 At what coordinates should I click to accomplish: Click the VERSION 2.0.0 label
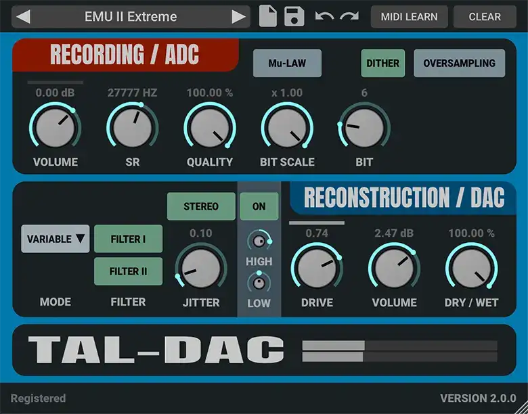click(478, 398)
